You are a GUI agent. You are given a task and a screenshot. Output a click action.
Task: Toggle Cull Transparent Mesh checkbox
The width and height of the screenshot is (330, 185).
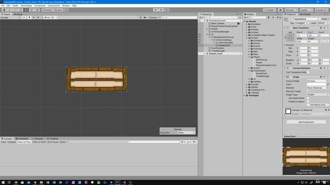pos(308,72)
